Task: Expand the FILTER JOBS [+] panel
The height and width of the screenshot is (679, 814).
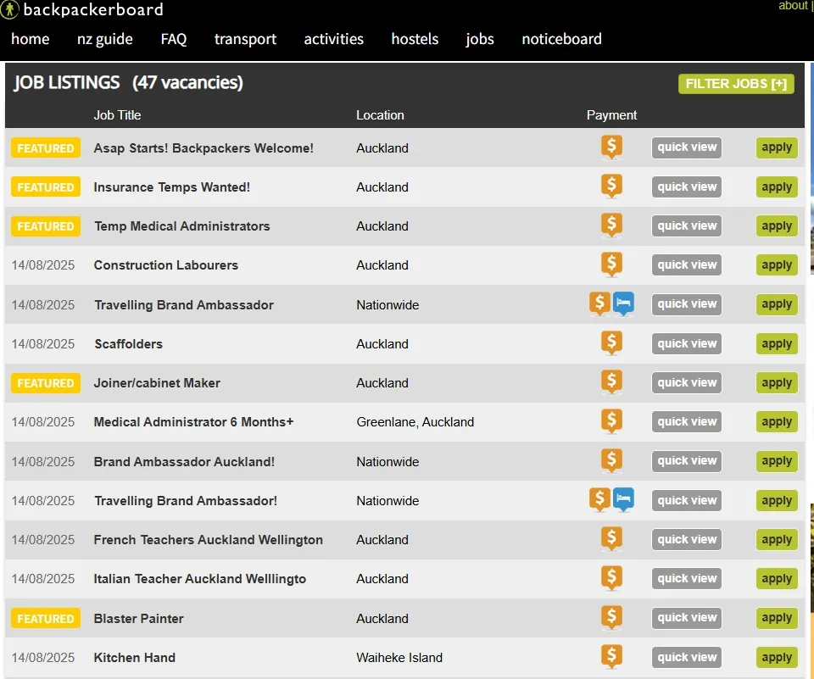Action: (x=736, y=84)
